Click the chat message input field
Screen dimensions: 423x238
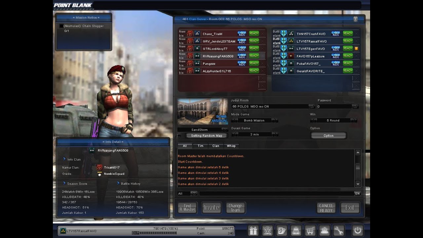coord(277,193)
